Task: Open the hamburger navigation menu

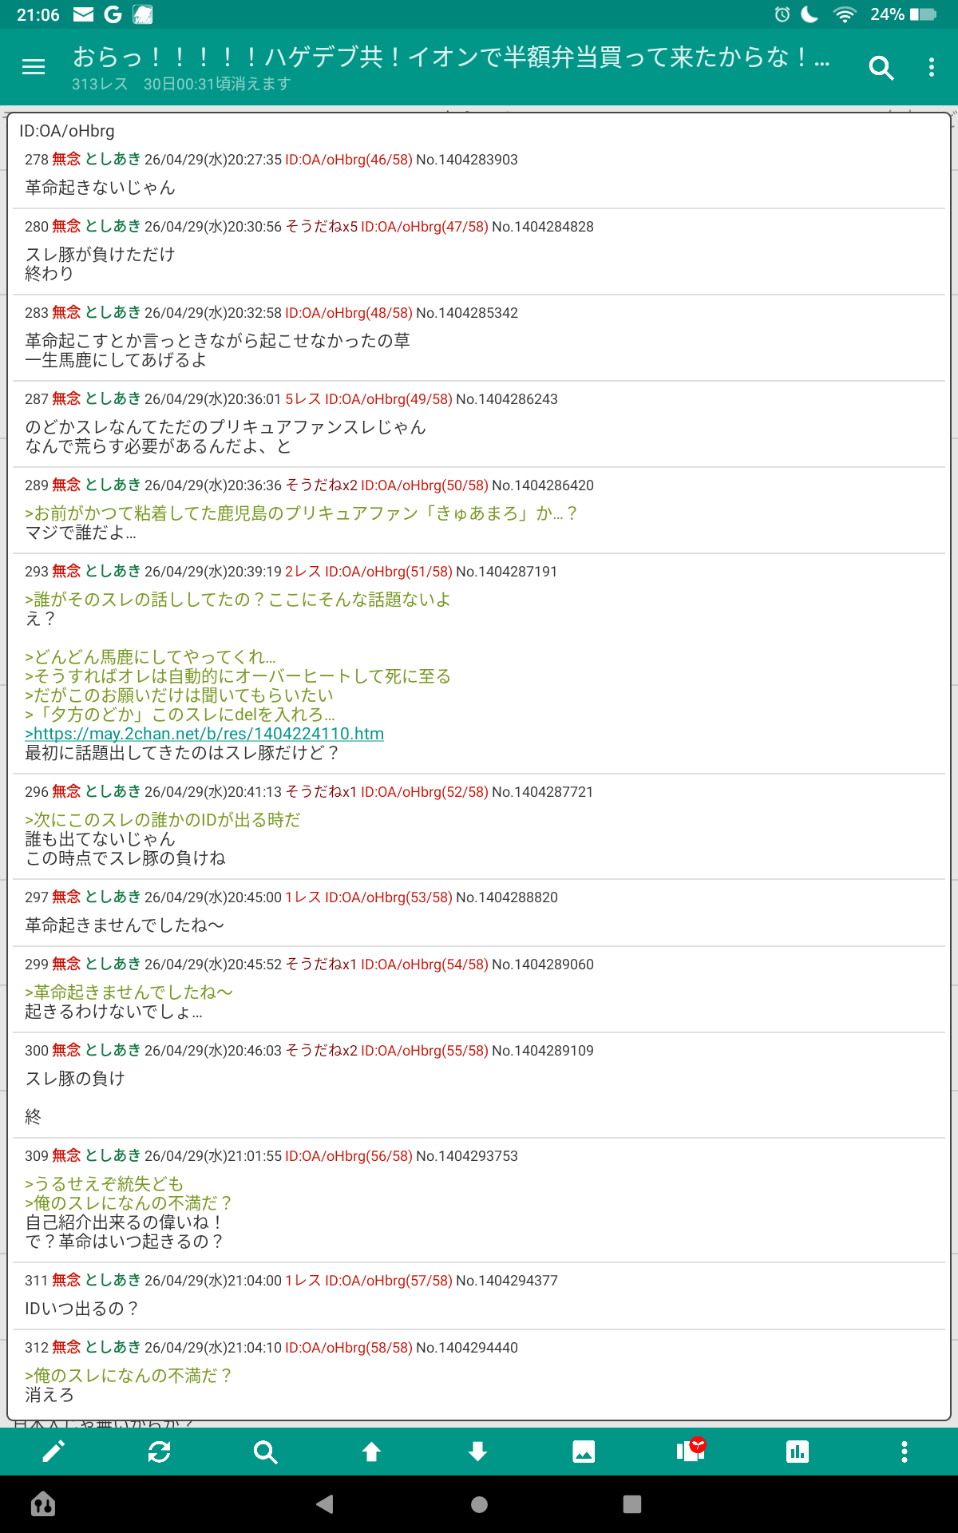Action: tap(34, 67)
